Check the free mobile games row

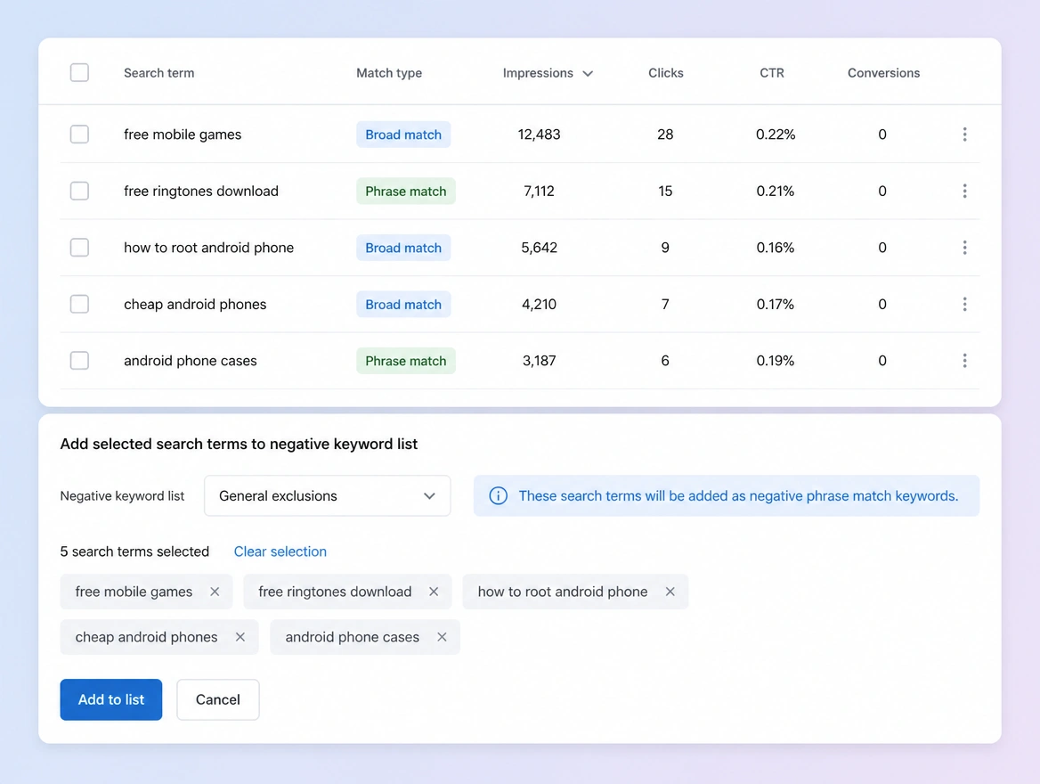[x=79, y=135]
